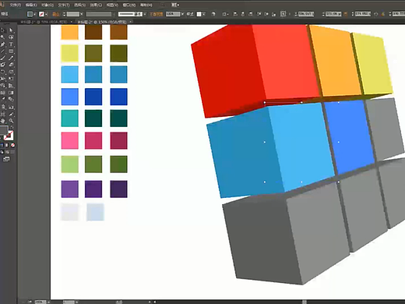Select the Paintbrush tool
The width and height of the screenshot is (405, 304).
coord(3,58)
